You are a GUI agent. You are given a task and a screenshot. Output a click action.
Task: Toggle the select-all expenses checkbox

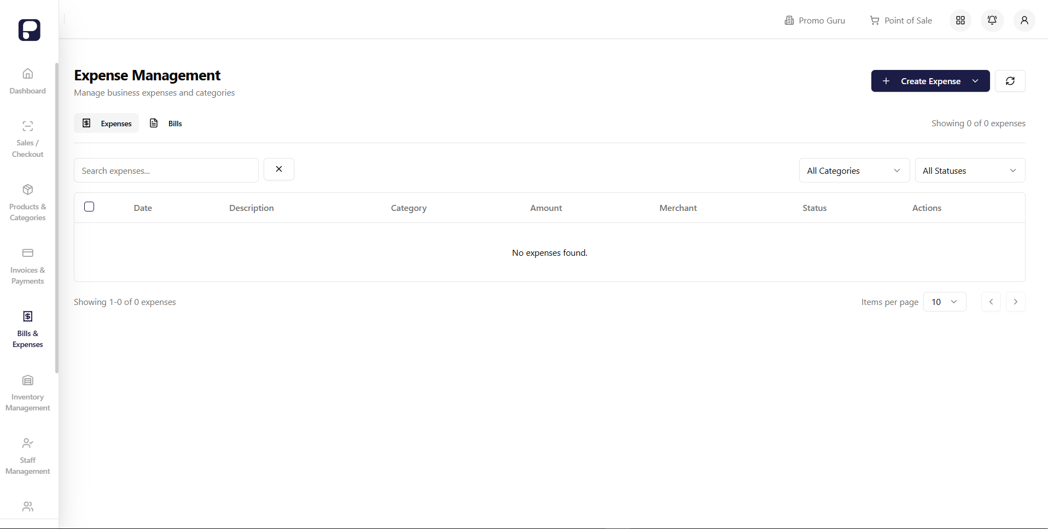tap(89, 207)
